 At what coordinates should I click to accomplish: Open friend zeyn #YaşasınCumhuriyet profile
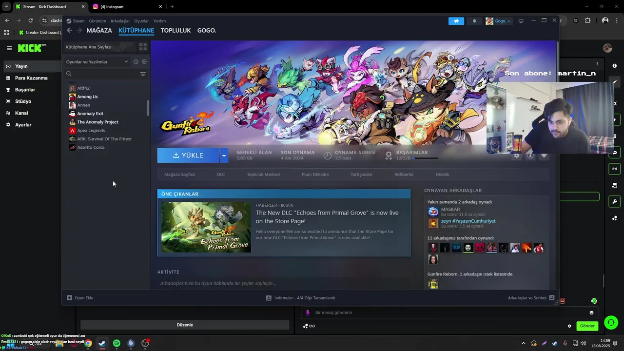[x=468, y=221]
